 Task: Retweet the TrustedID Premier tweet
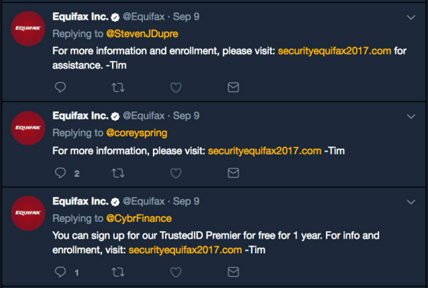(x=118, y=273)
